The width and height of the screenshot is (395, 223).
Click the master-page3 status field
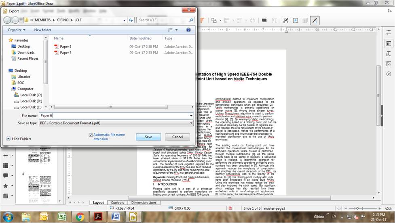coord(275,208)
